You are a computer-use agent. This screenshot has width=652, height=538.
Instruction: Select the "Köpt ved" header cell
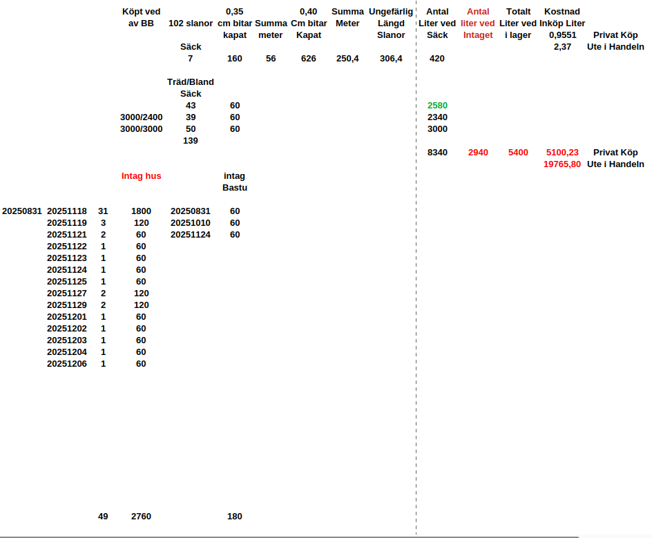(x=141, y=12)
